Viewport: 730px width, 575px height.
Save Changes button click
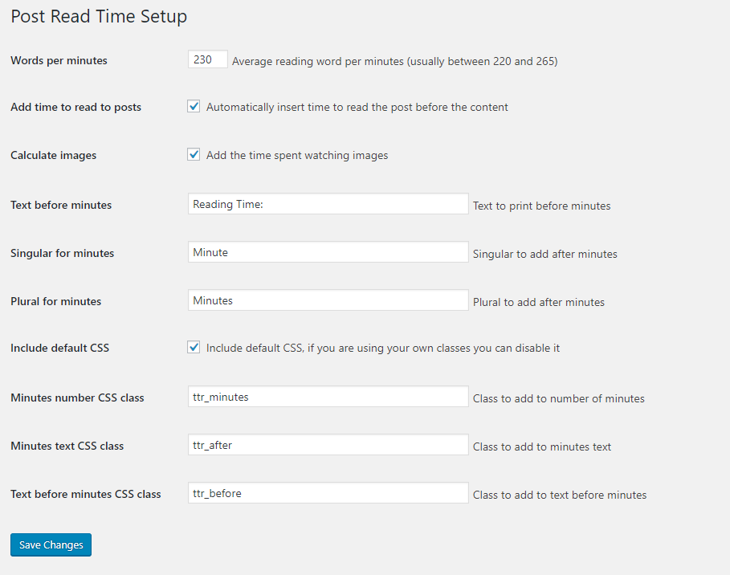[51, 544]
